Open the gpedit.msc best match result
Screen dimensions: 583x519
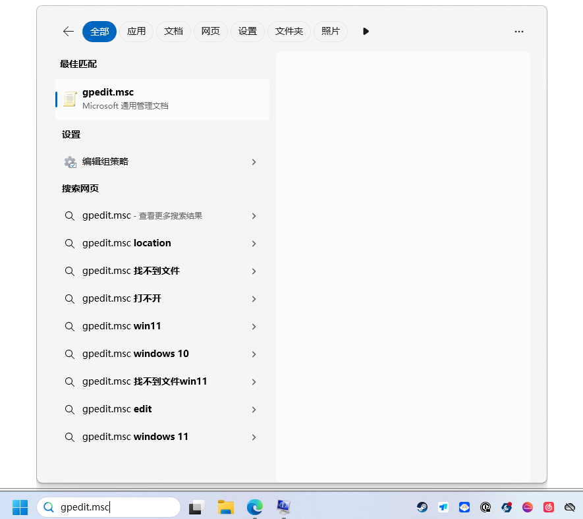pos(161,99)
